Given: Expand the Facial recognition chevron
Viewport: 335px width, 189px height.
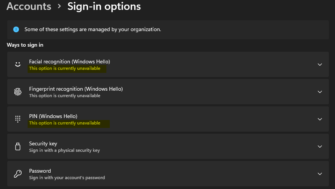Looking at the screenshot, I should (320, 65).
